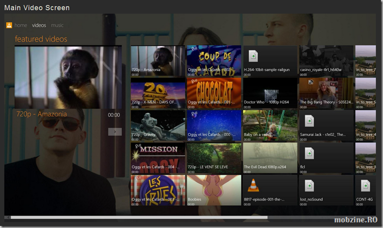This screenshot has height=228, width=383.
Task: Open the Samurai Jack s1e02 file icon
Action: (x=310, y=120)
